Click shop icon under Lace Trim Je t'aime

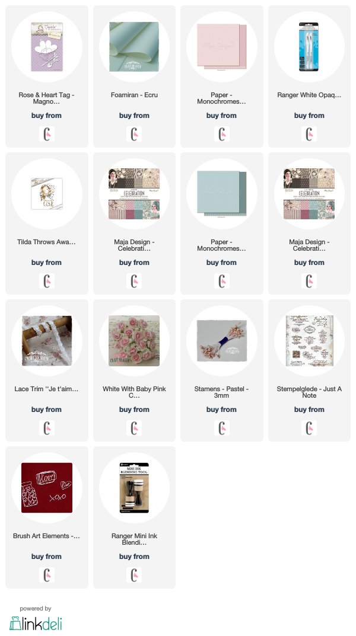(x=47, y=428)
